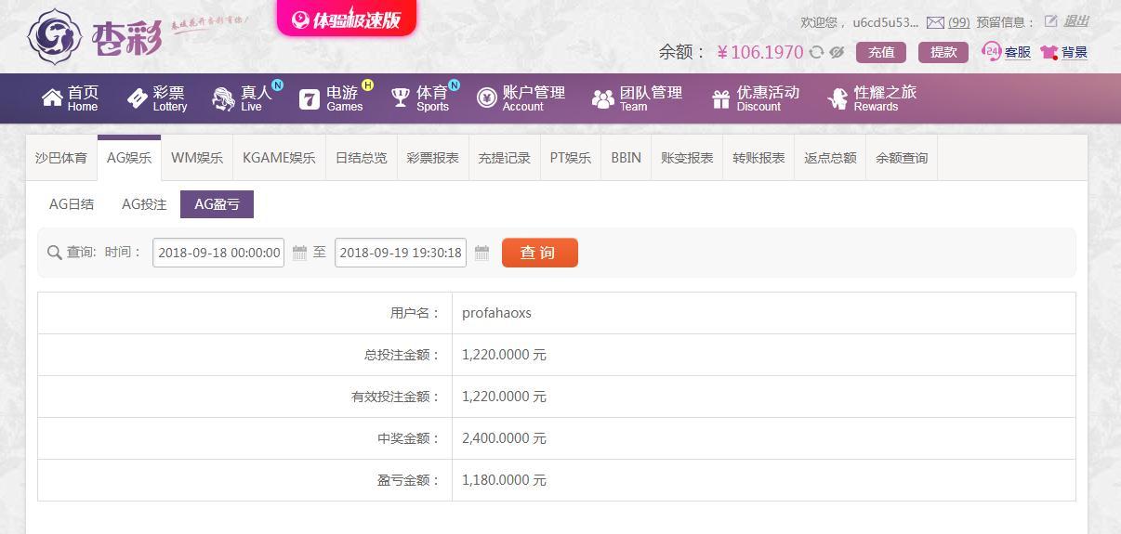Click the balance amount ¥106.1970

pos(759,52)
